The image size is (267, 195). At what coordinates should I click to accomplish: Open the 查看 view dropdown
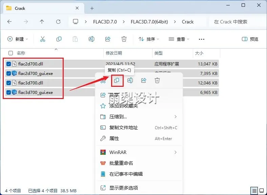(x=179, y=39)
